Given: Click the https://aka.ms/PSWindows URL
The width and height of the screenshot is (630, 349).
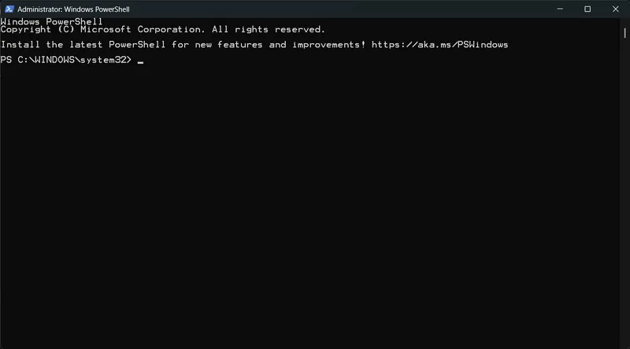Looking at the screenshot, I should pyautogui.click(x=440, y=45).
